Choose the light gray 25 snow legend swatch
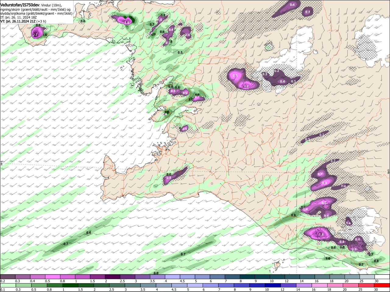390x292 pixels. [367, 276]
